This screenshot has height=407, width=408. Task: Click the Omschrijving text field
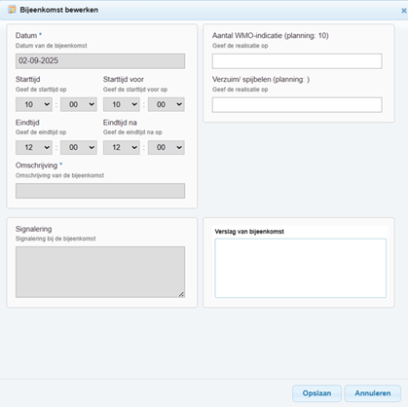pos(100,191)
